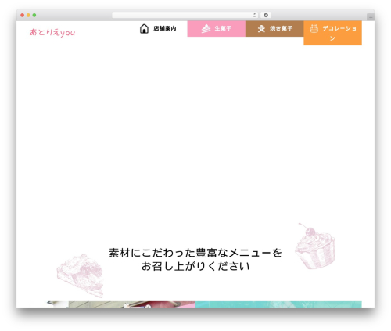Open a new browser tab with plus
This screenshot has height=331, width=391.
click(371, 17)
